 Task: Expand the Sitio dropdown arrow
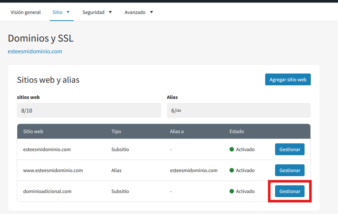coord(68,12)
